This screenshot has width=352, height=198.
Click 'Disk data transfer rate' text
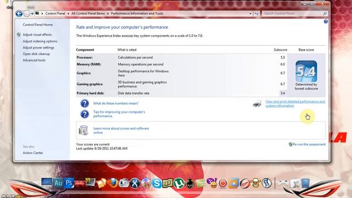point(134,93)
